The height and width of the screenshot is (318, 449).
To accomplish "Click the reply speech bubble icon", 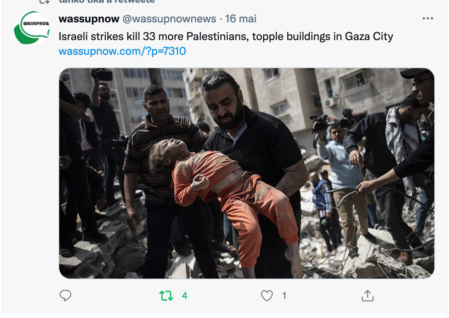I will pyautogui.click(x=65, y=296).
